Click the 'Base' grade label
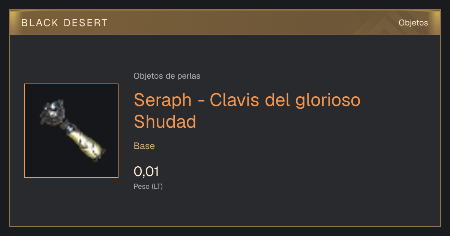This screenshot has width=450, height=236. [144, 146]
